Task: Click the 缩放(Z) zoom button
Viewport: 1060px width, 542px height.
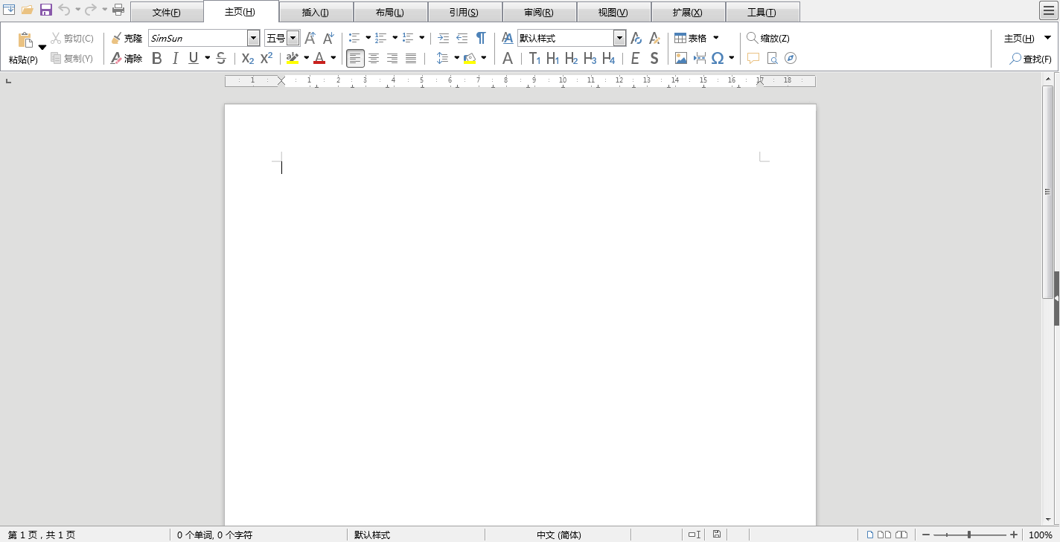Action: (767, 39)
